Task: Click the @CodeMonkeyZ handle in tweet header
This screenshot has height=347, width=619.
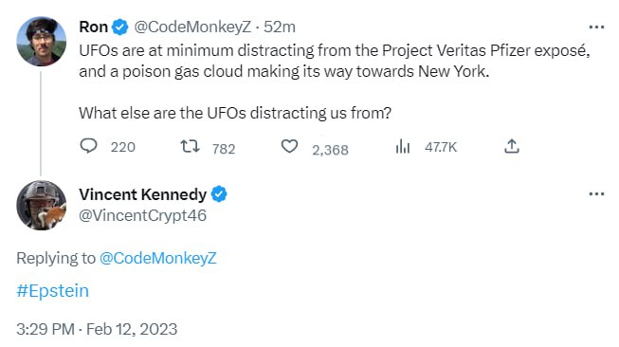Action: 192,27
